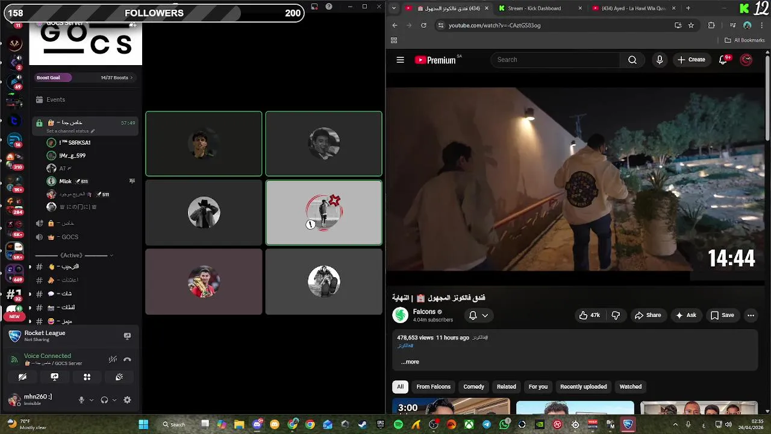This screenshot has width=771, height=434.
Task: Open Chrome apps grid shortcut
Action: [x=394, y=40]
